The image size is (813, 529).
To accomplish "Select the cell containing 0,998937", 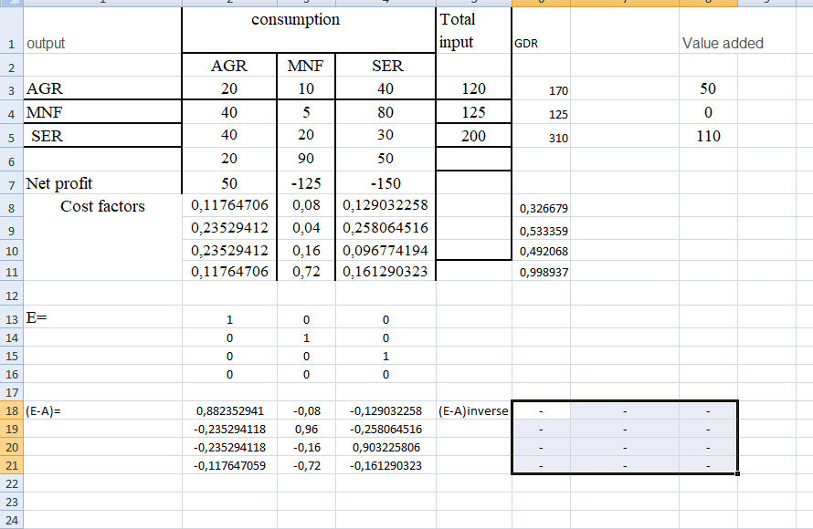I will [x=544, y=272].
